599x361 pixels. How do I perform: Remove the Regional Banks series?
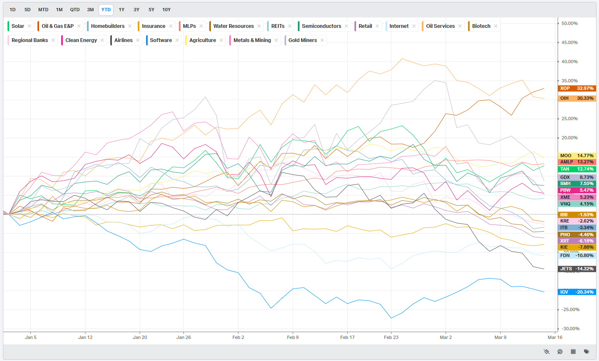(x=53, y=40)
